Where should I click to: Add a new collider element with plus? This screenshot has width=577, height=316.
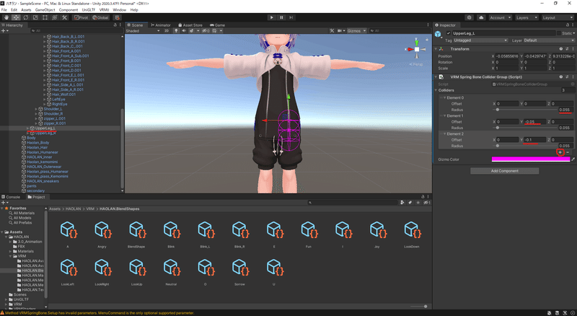(x=560, y=152)
